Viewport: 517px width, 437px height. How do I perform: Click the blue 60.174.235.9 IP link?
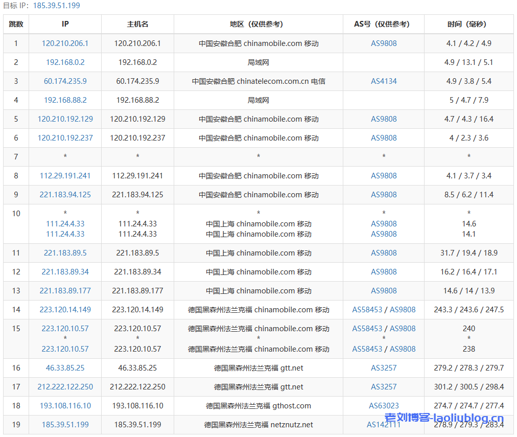coord(65,81)
